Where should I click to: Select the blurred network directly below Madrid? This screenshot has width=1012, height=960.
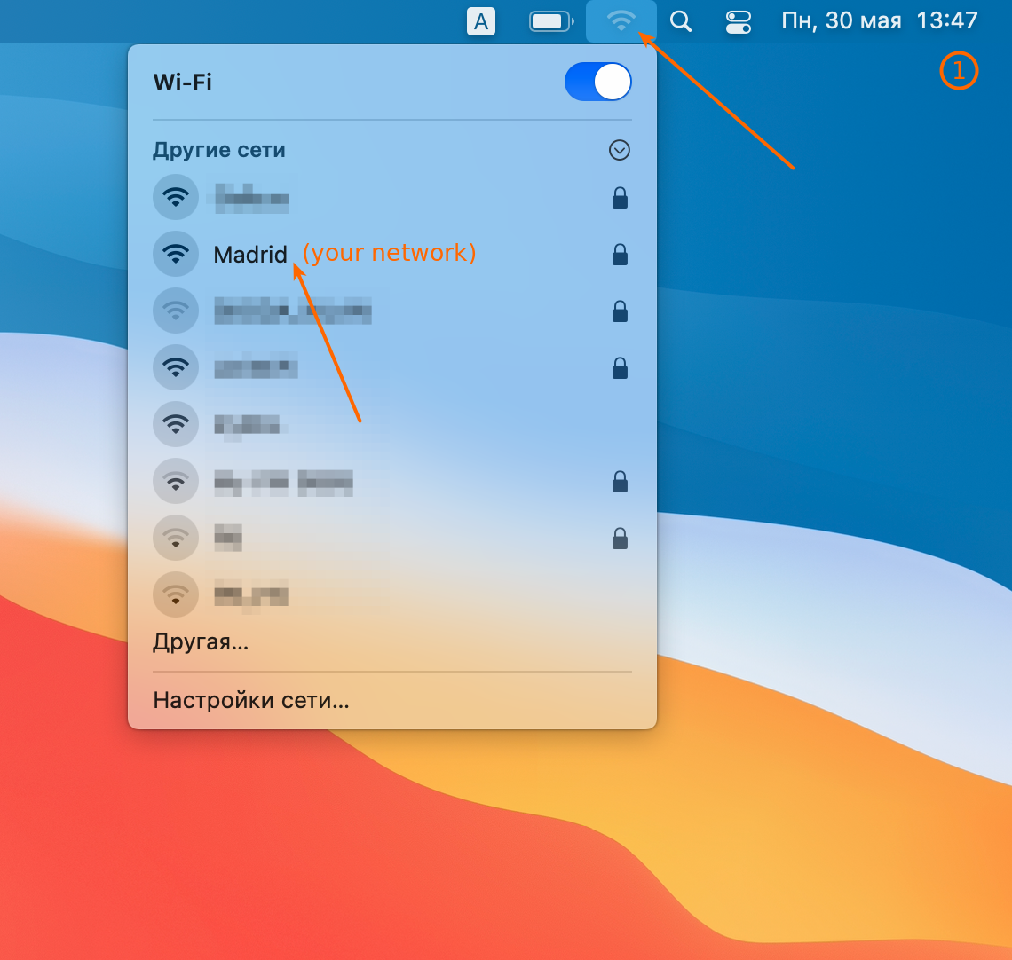292,311
